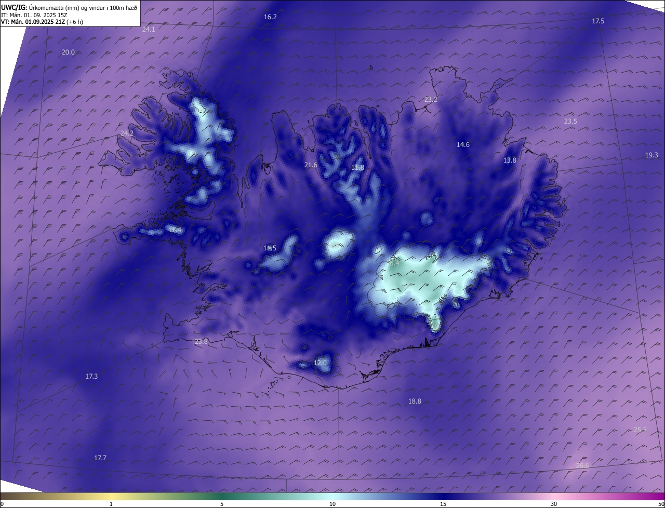
Task: Click the 23.5 value label on the map
Action: (x=570, y=122)
